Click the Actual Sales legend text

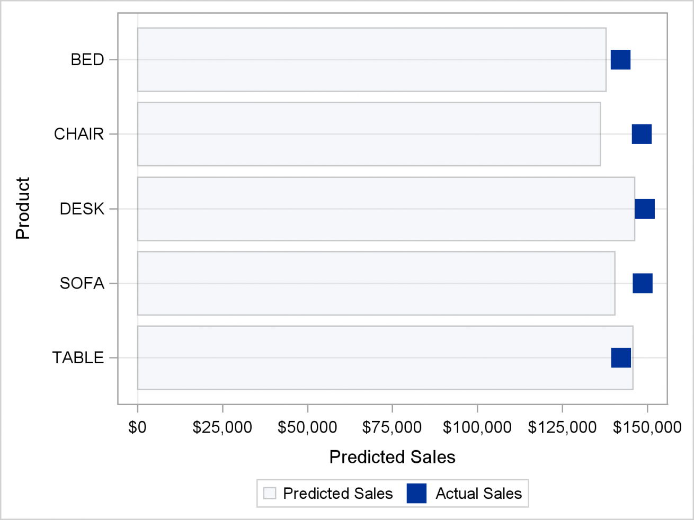(x=478, y=494)
